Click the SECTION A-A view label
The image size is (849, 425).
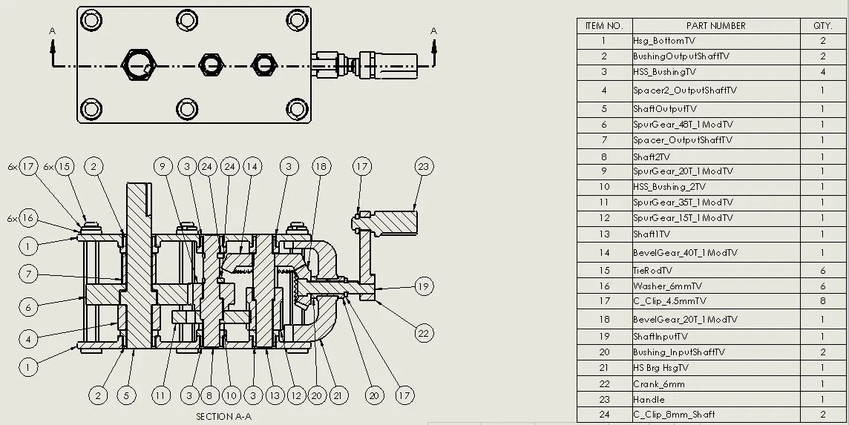(223, 417)
